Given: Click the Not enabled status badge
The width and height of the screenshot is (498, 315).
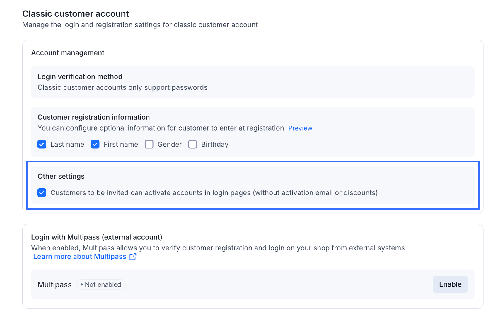Looking at the screenshot, I should pyautogui.click(x=101, y=284).
